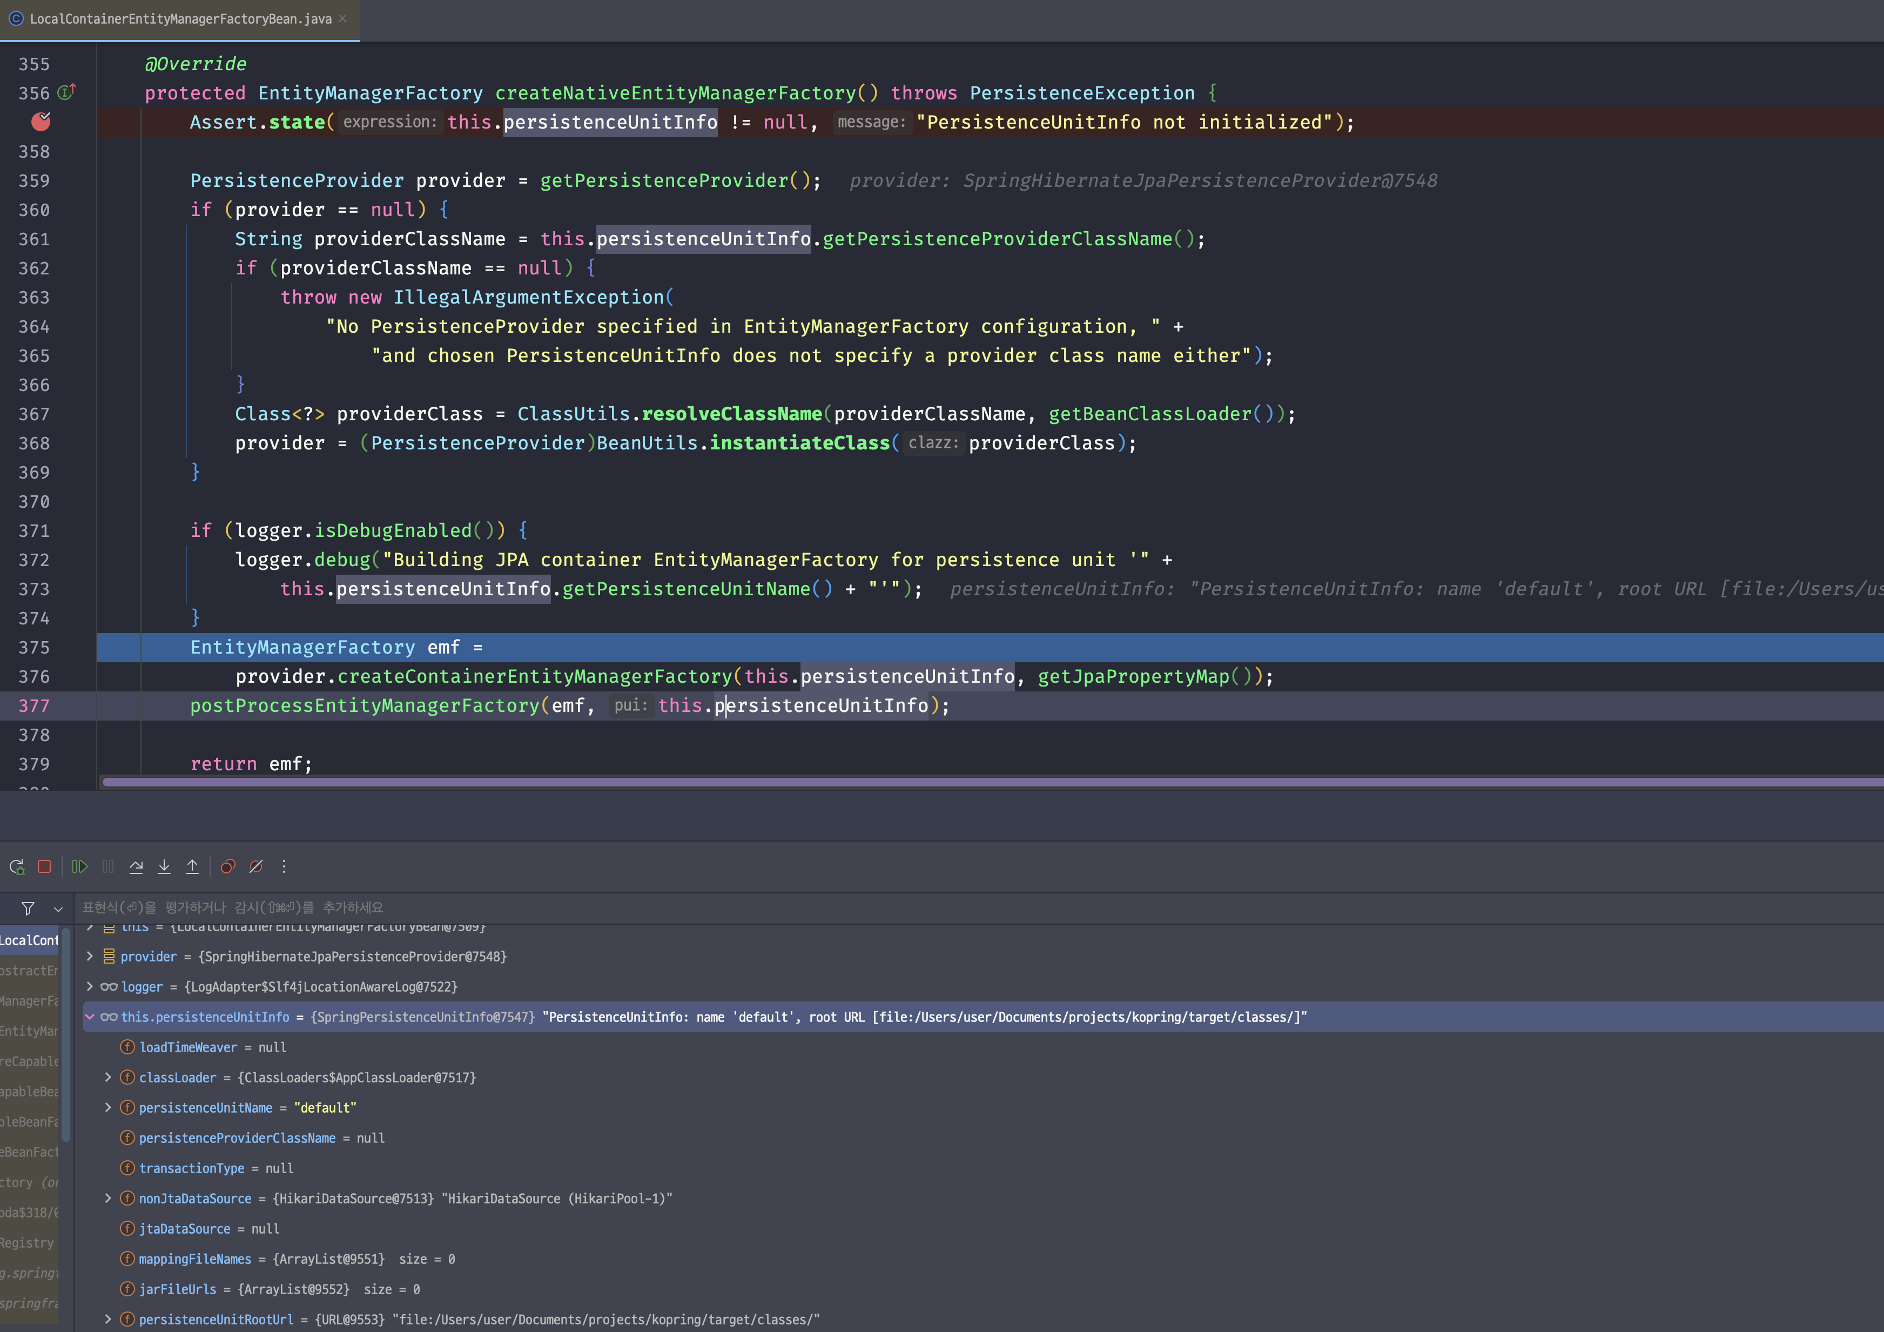
Task: Click the field icon next to transactionType
Action: pos(127,1168)
